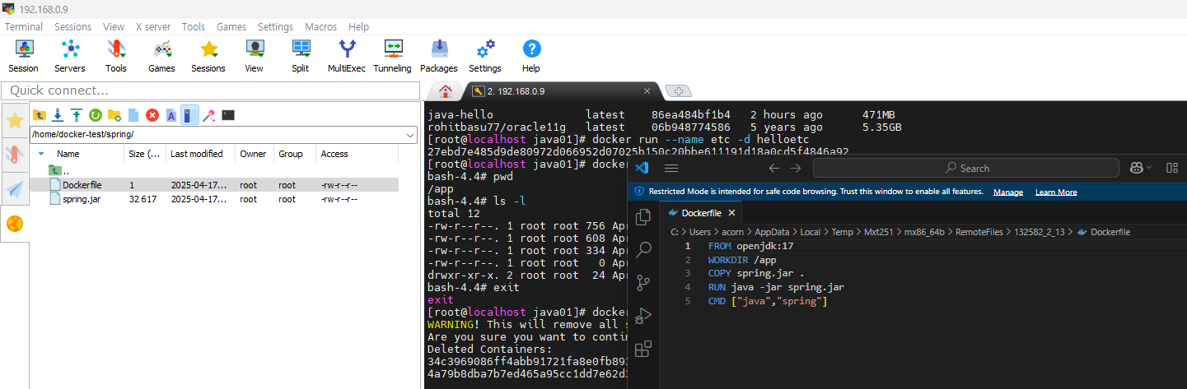Image resolution: width=1187 pixels, height=389 pixels.
Task: Open the Help toolbar button
Action: [531, 56]
